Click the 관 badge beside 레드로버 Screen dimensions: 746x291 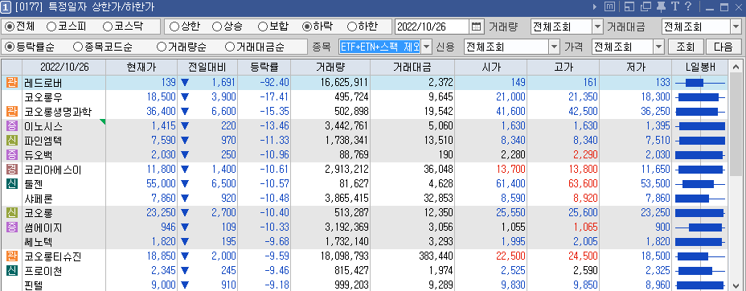[x=11, y=83]
